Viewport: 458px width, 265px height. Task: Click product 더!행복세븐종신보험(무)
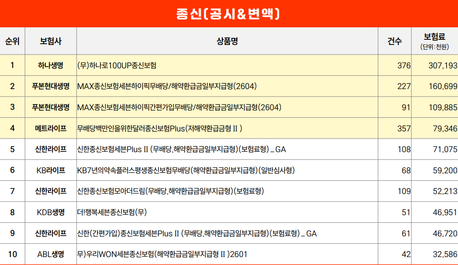112,213
